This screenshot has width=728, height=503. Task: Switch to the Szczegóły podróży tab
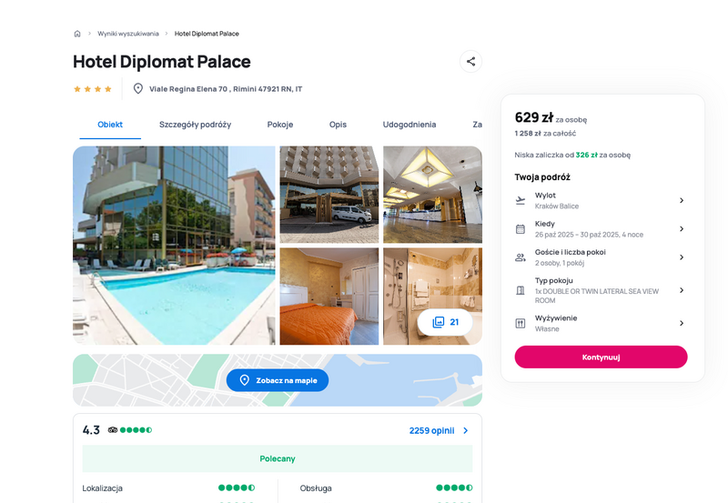[x=195, y=125]
